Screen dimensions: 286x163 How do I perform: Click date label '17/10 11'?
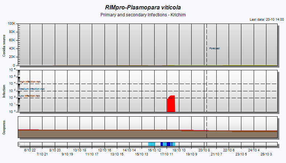pos(167,154)
